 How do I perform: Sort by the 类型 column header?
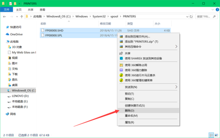coord(140,24)
